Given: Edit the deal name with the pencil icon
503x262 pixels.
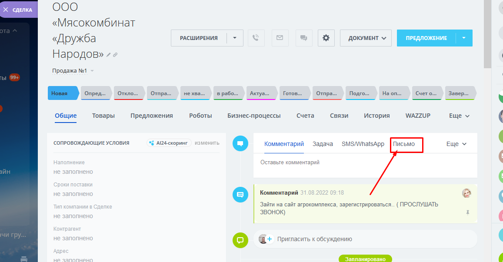Looking at the screenshot, I should 108,55.
